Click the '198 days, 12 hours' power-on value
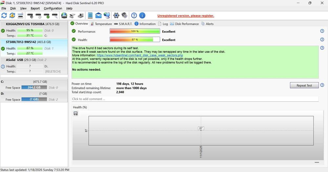 point(130,84)
